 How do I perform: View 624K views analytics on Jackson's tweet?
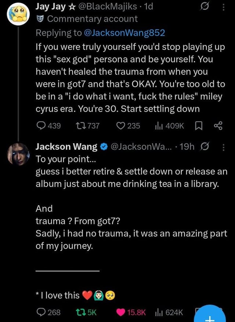coord(160,312)
